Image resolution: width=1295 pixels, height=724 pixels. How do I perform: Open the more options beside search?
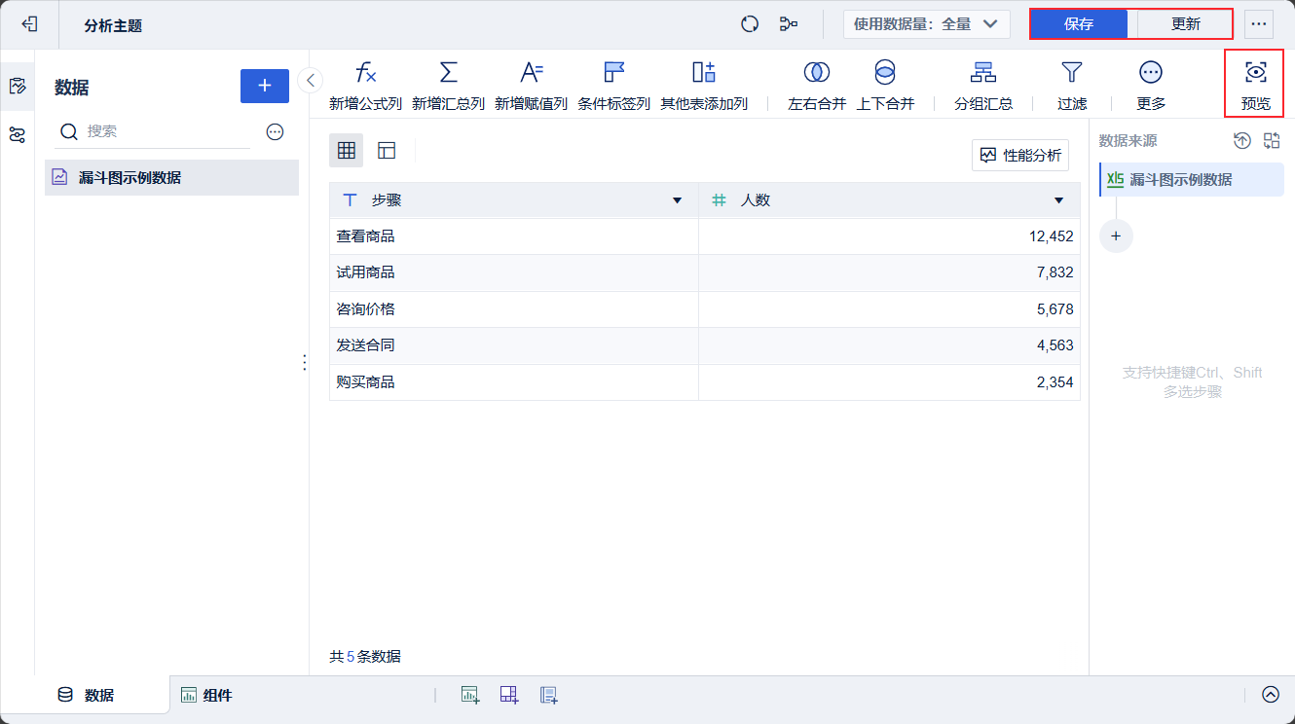pyautogui.click(x=275, y=131)
